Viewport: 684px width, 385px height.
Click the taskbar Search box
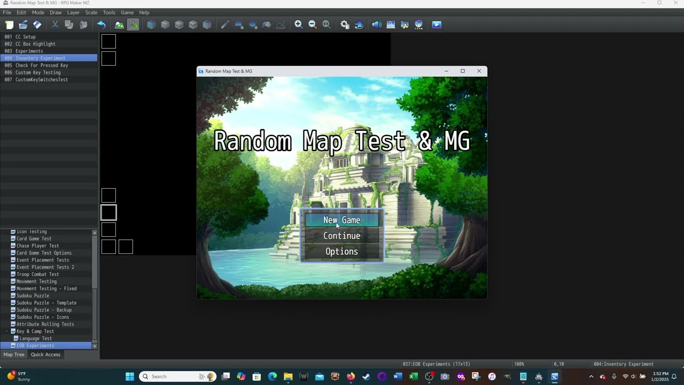coord(178,376)
